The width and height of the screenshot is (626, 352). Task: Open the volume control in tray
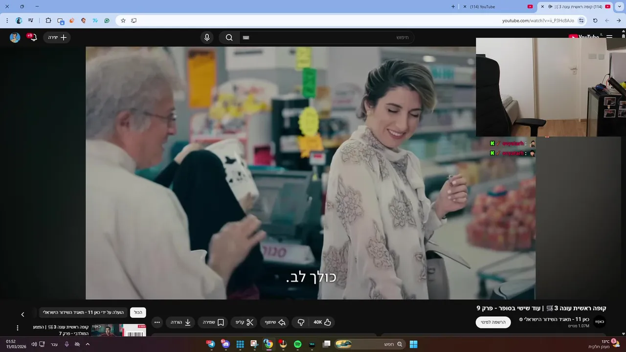(34, 344)
